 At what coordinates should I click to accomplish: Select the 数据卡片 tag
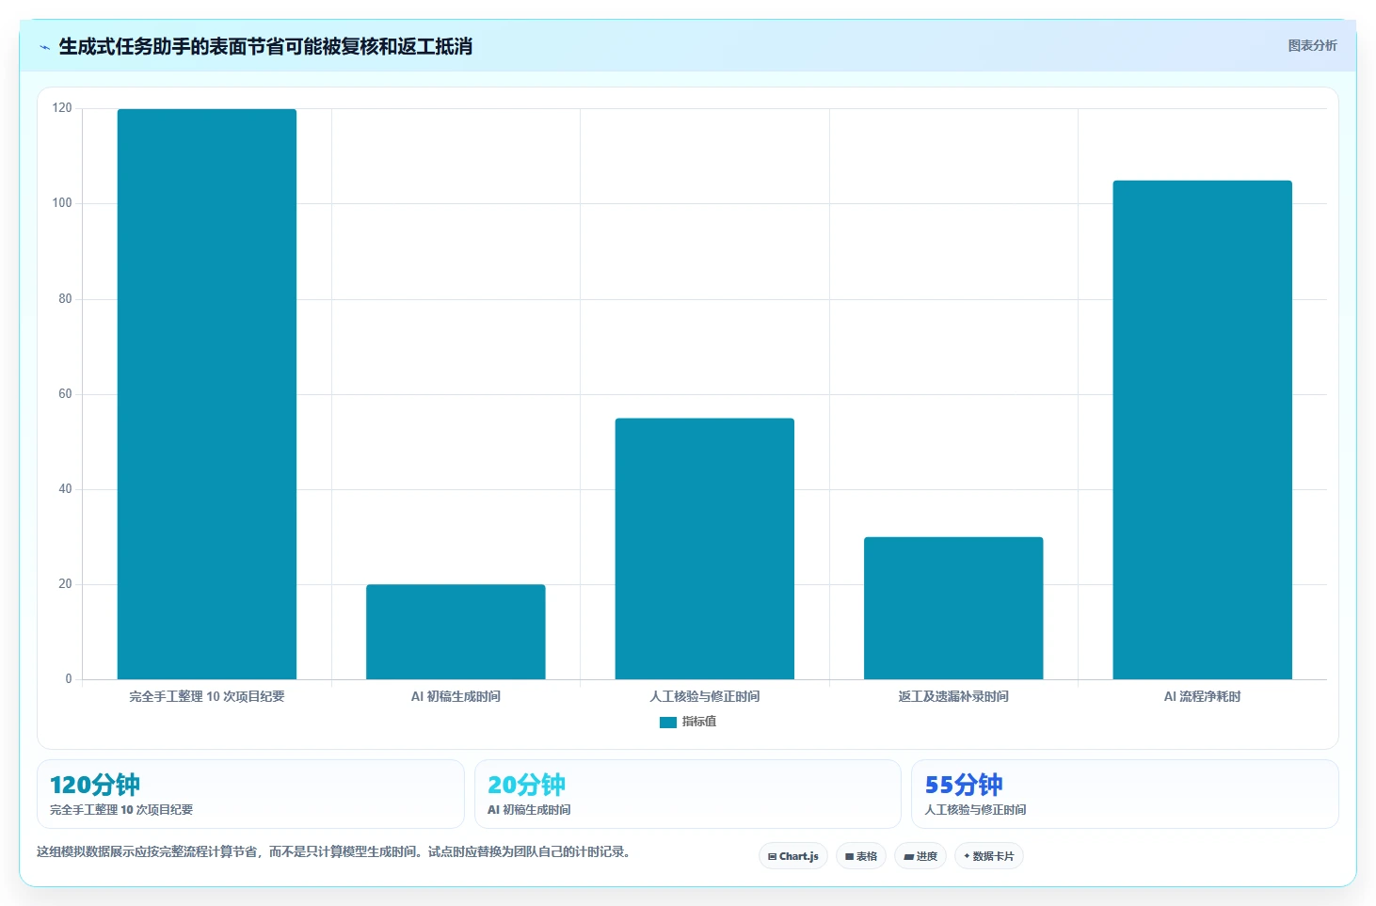[x=989, y=856]
